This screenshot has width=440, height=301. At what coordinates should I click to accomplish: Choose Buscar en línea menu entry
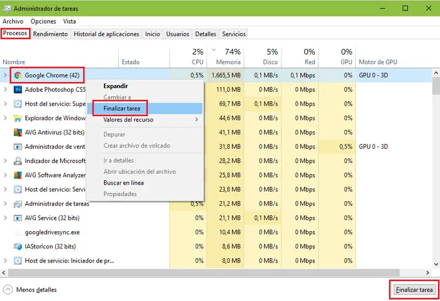coord(145,183)
